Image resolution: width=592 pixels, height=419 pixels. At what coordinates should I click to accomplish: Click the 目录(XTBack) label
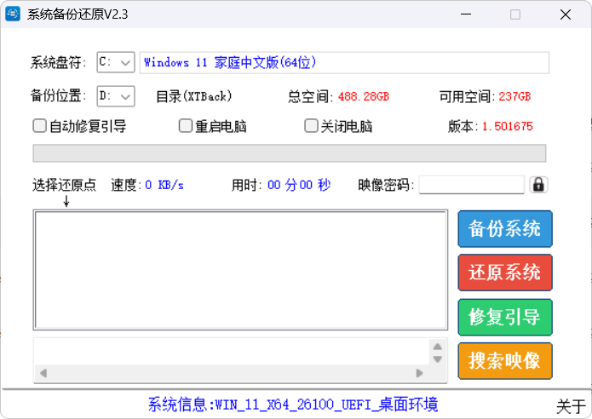(x=194, y=96)
